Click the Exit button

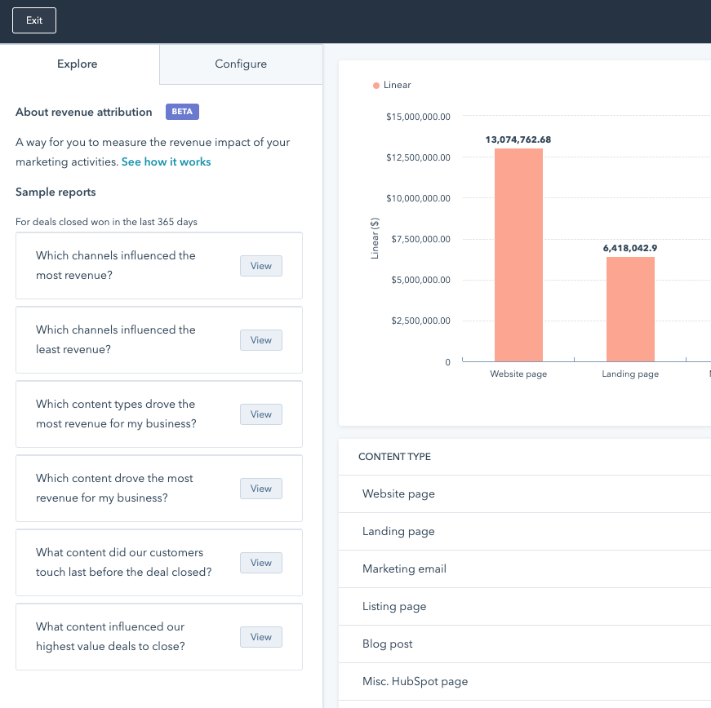pyautogui.click(x=34, y=20)
